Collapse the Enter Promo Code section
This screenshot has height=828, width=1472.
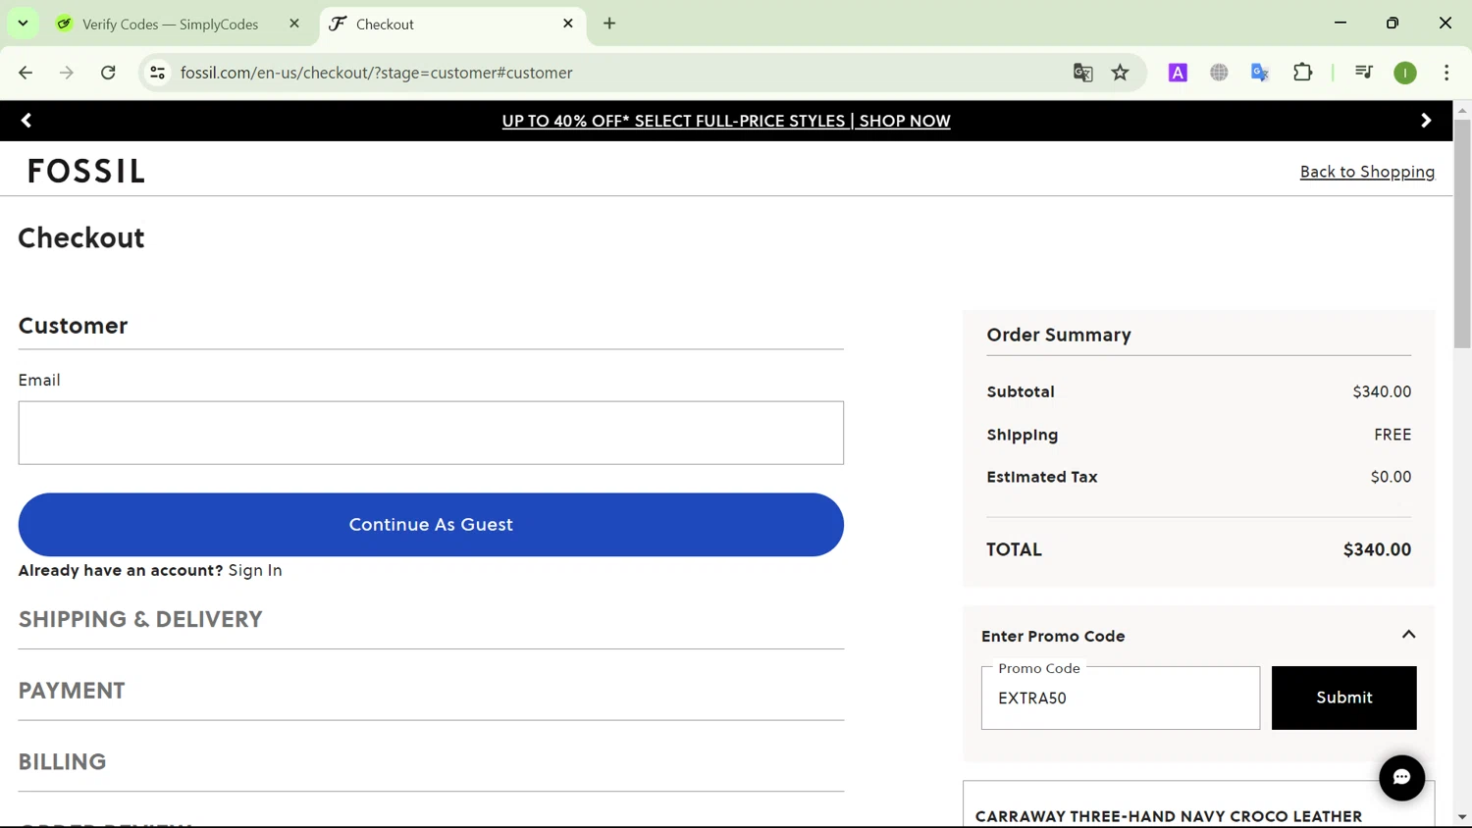coord(1408,635)
